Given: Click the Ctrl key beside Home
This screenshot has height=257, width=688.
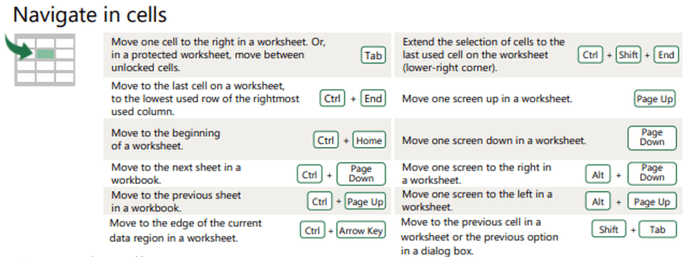Looking at the screenshot, I should tap(326, 140).
